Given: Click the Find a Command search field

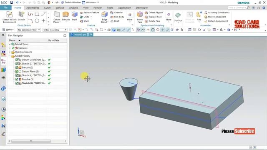Looking at the screenshot, I should pyautogui.click(x=237, y=7).
